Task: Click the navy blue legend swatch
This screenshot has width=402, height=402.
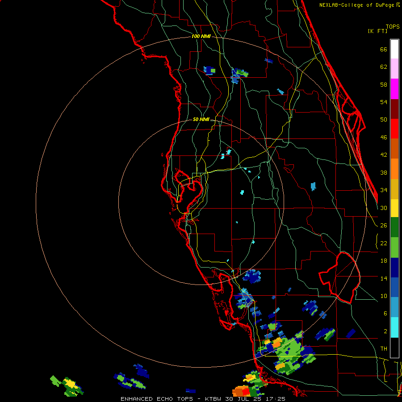Action: tap(394, 268)
